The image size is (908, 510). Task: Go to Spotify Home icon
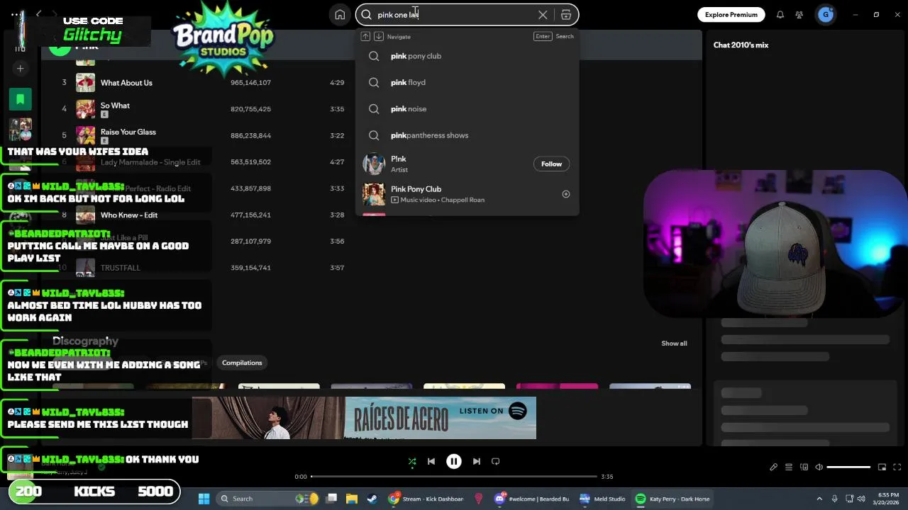340,14
